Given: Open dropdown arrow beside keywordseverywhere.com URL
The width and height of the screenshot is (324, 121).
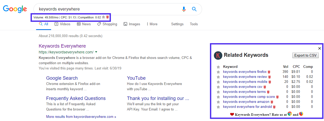Looking at the screenshot, I should [x=96, y=52].
